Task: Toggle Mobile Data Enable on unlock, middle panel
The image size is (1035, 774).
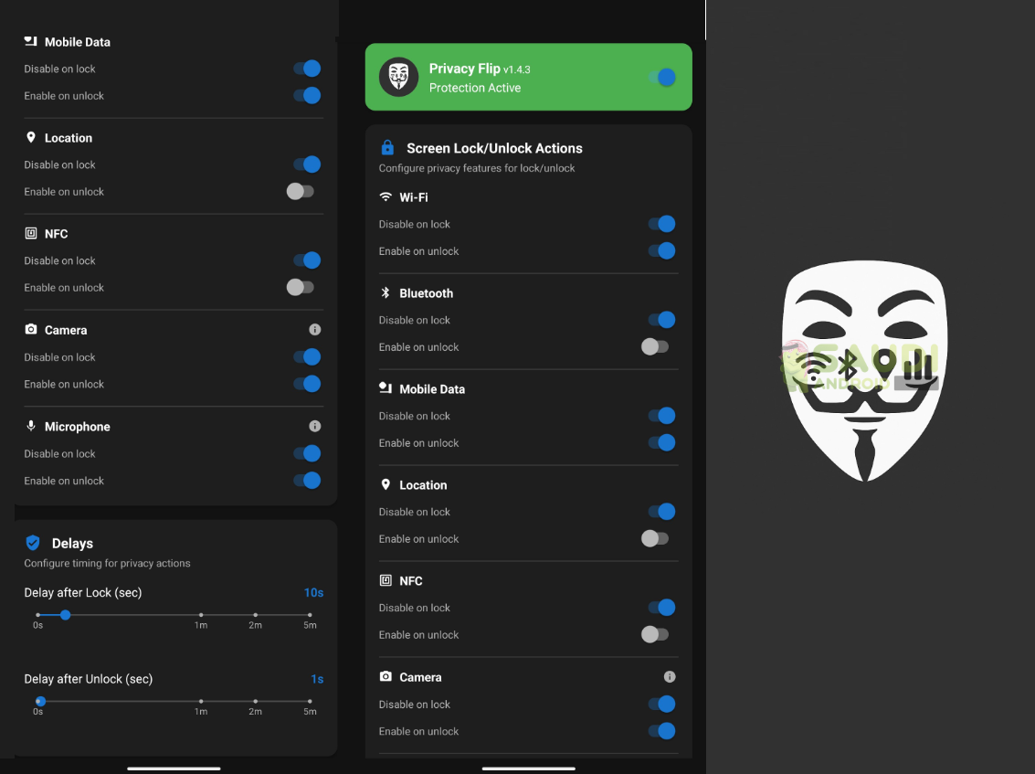Action: [x=662, y=442]
